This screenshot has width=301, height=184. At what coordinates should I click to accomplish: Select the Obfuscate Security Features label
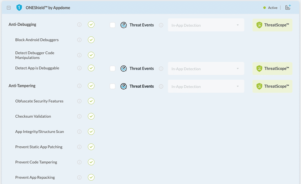tap(39, 101)
